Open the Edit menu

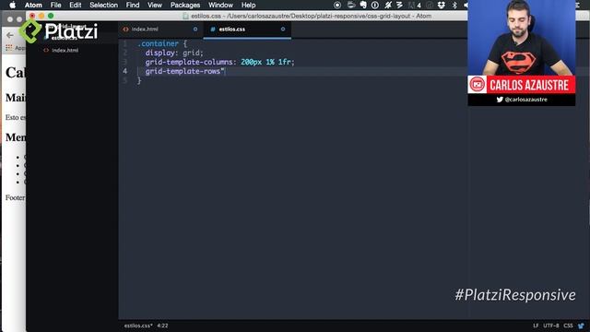[76, 5]
